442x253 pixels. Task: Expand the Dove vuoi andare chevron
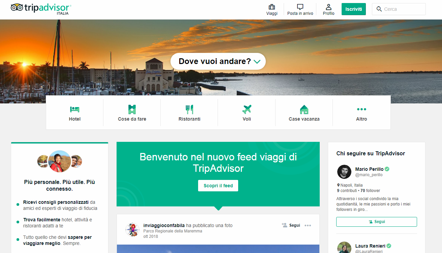click(x=257, y=62)
